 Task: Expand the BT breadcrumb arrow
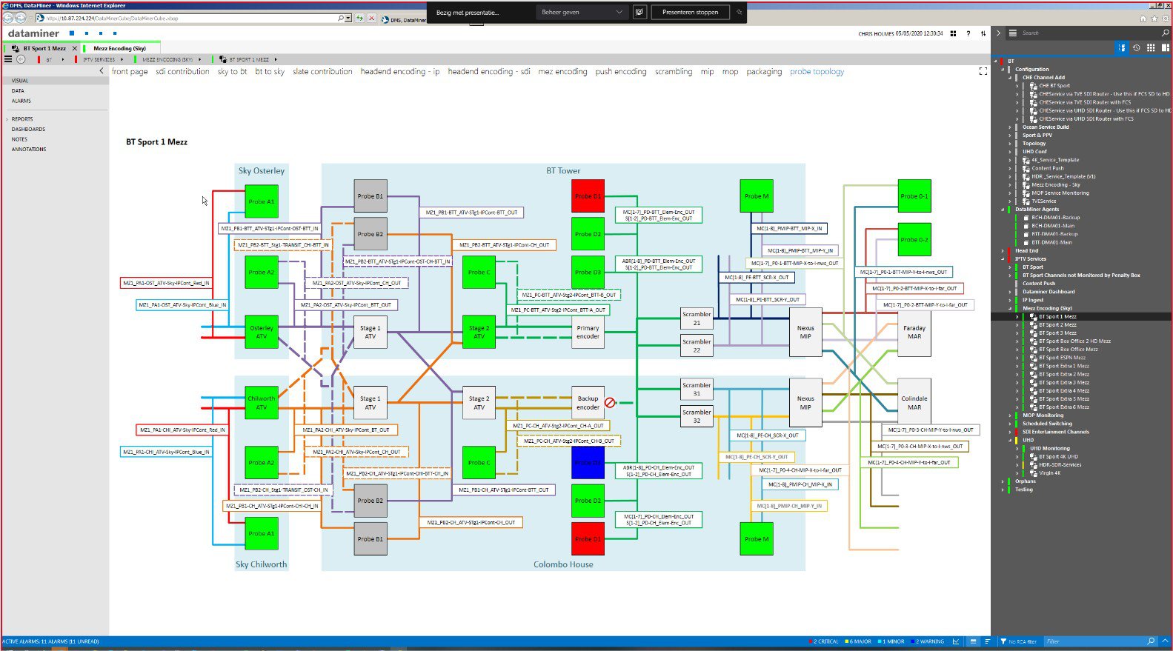[x=63, y=59]
